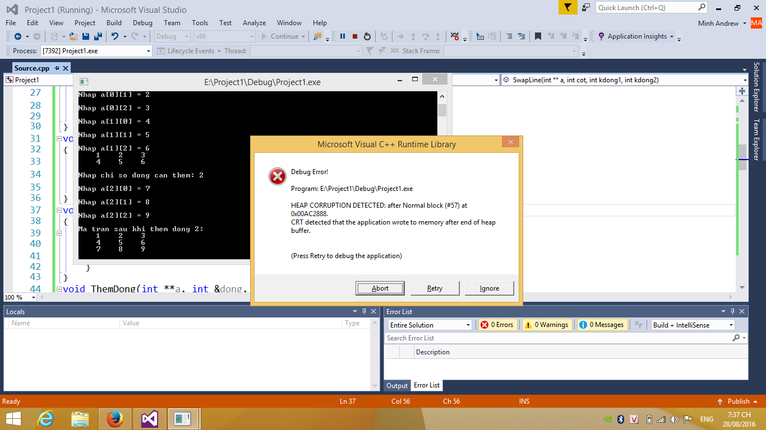
Task: Click the code editor vertical scrollbar thumb
Action: 742,157
